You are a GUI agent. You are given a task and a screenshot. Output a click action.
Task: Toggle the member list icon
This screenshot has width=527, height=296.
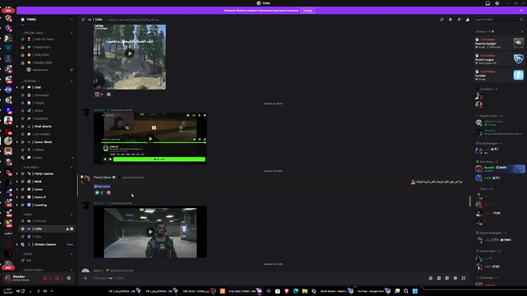468,19
